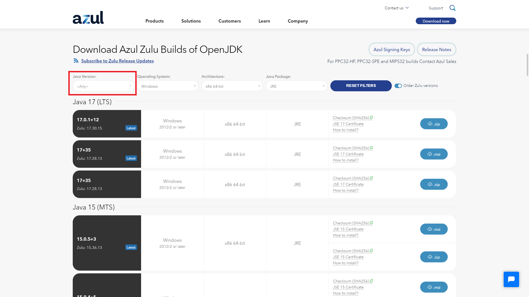Open the Java Version dropdown
This screenshot has width=529, height=297.
tap(103, 86)
